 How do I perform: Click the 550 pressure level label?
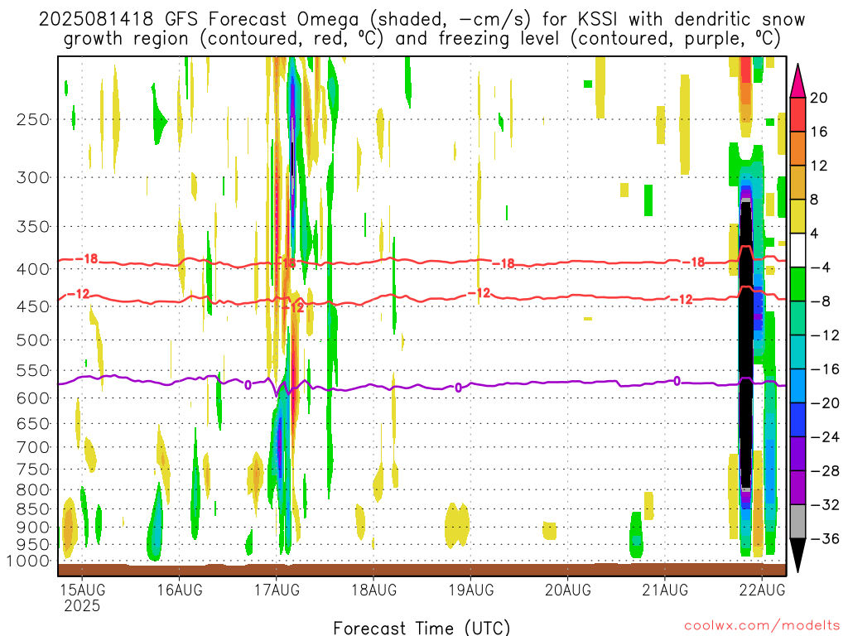pos(33,370)
